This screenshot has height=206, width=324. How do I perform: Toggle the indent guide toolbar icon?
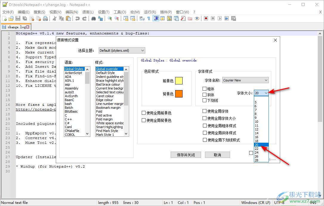click(x=156, y=18)
